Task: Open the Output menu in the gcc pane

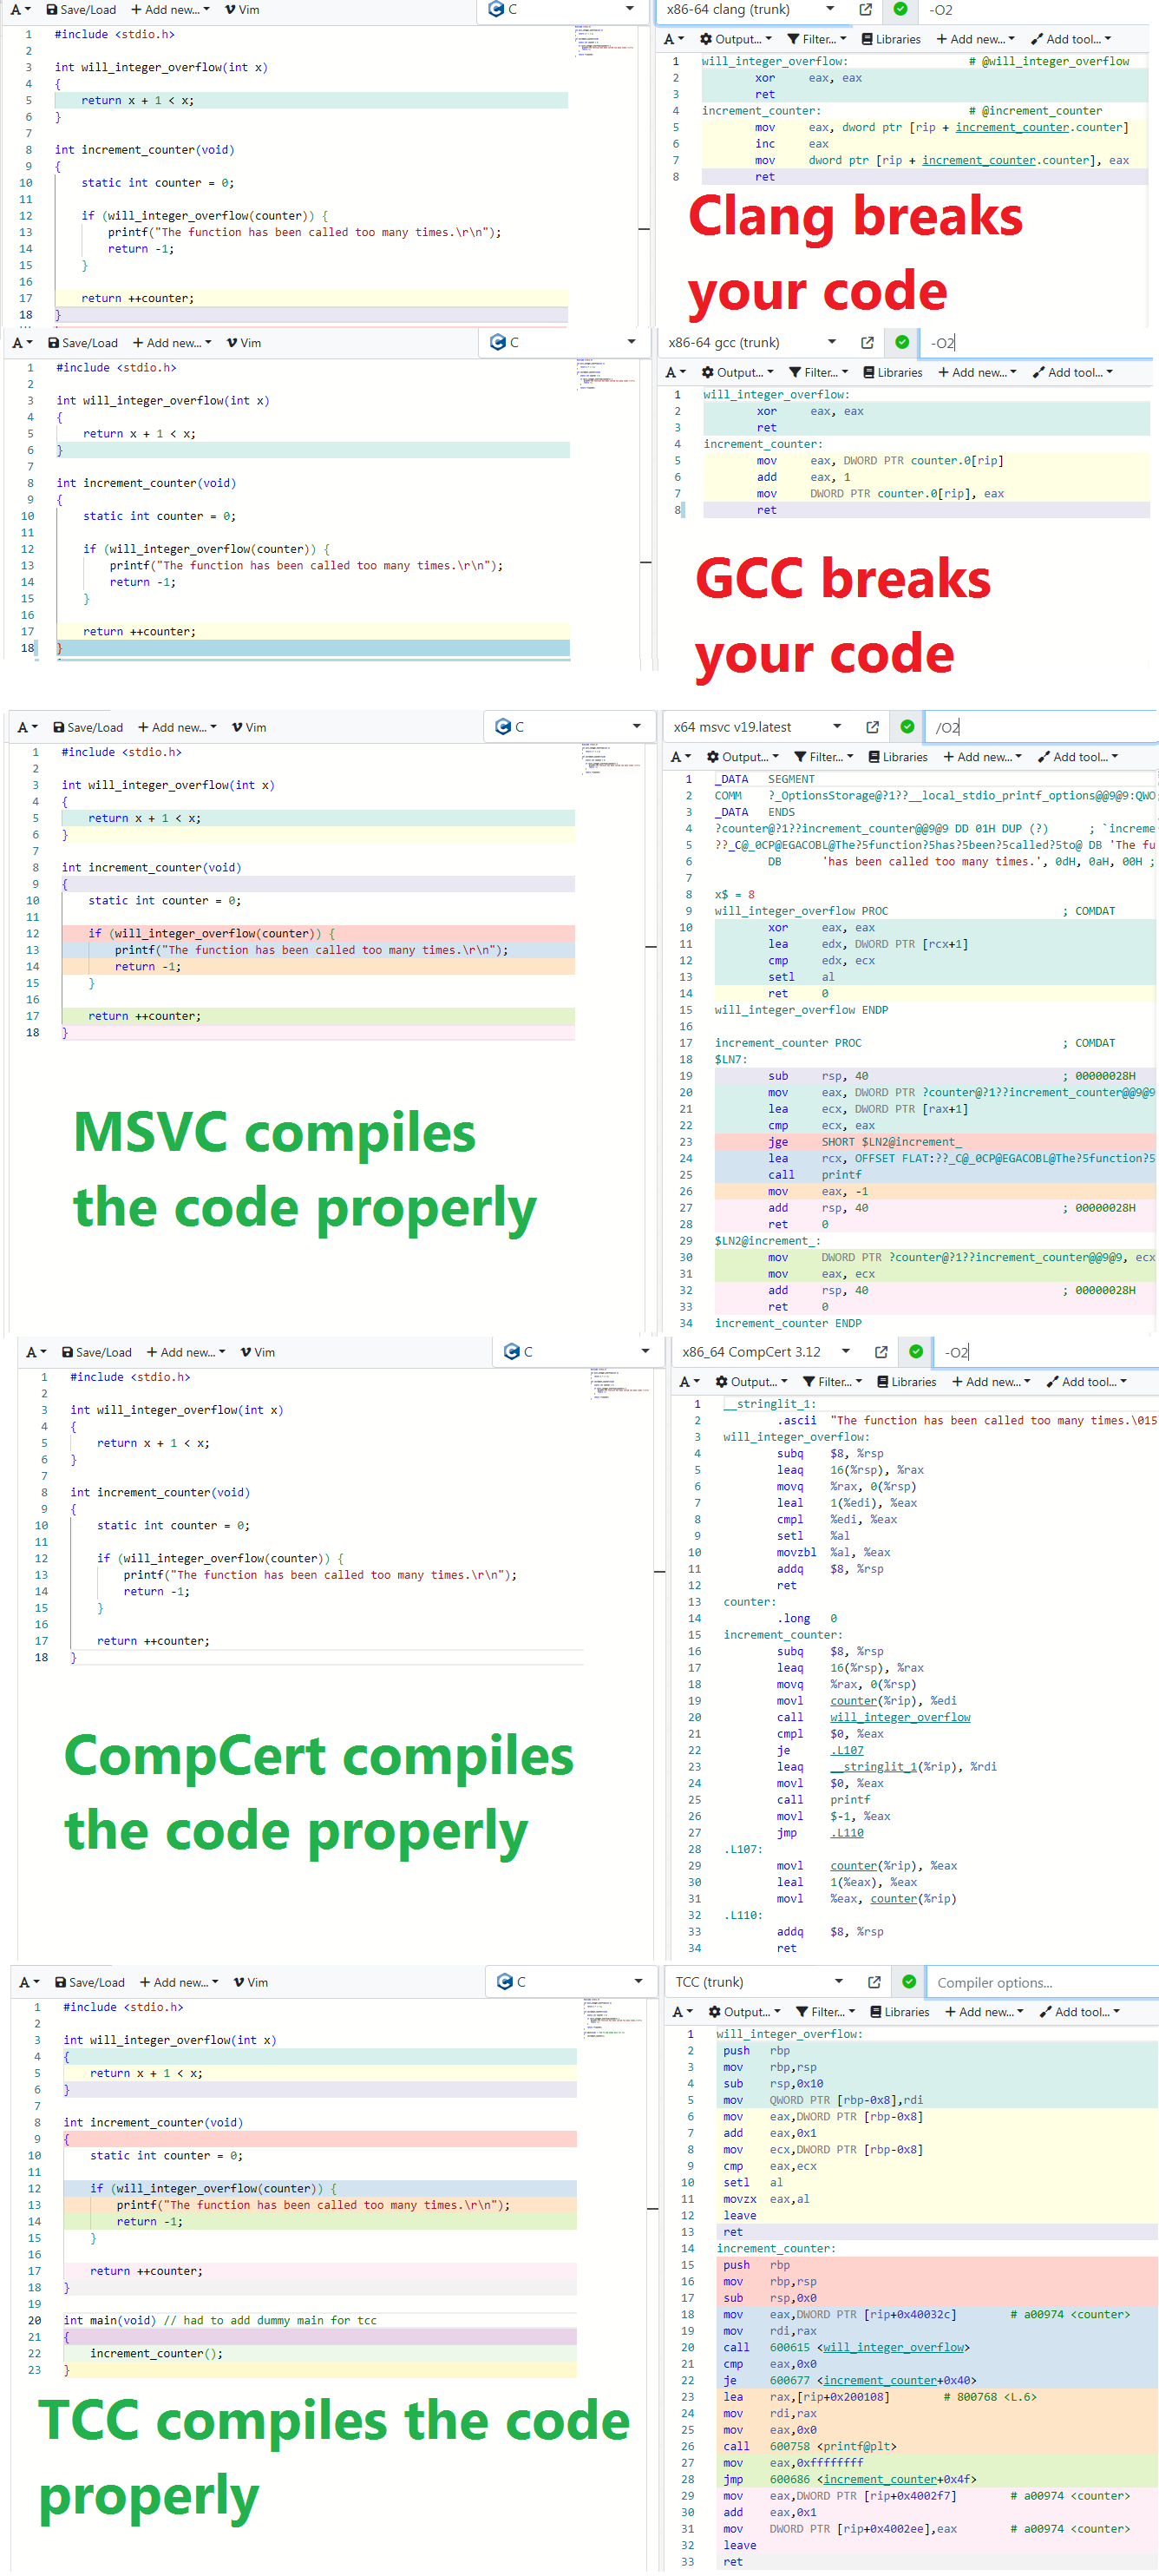Action: [x=738, y=373]
